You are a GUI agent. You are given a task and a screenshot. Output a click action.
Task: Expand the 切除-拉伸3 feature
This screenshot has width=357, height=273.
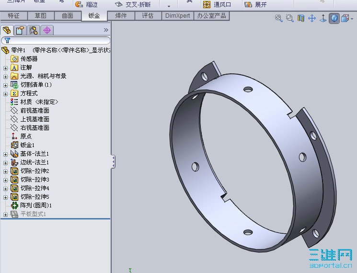pos(5,180)
